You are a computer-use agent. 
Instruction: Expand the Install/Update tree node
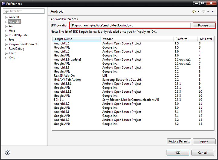6,36
